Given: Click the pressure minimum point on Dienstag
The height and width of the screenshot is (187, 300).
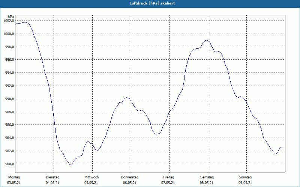Looking at the screenshot, I should click(x=71, y=165).
